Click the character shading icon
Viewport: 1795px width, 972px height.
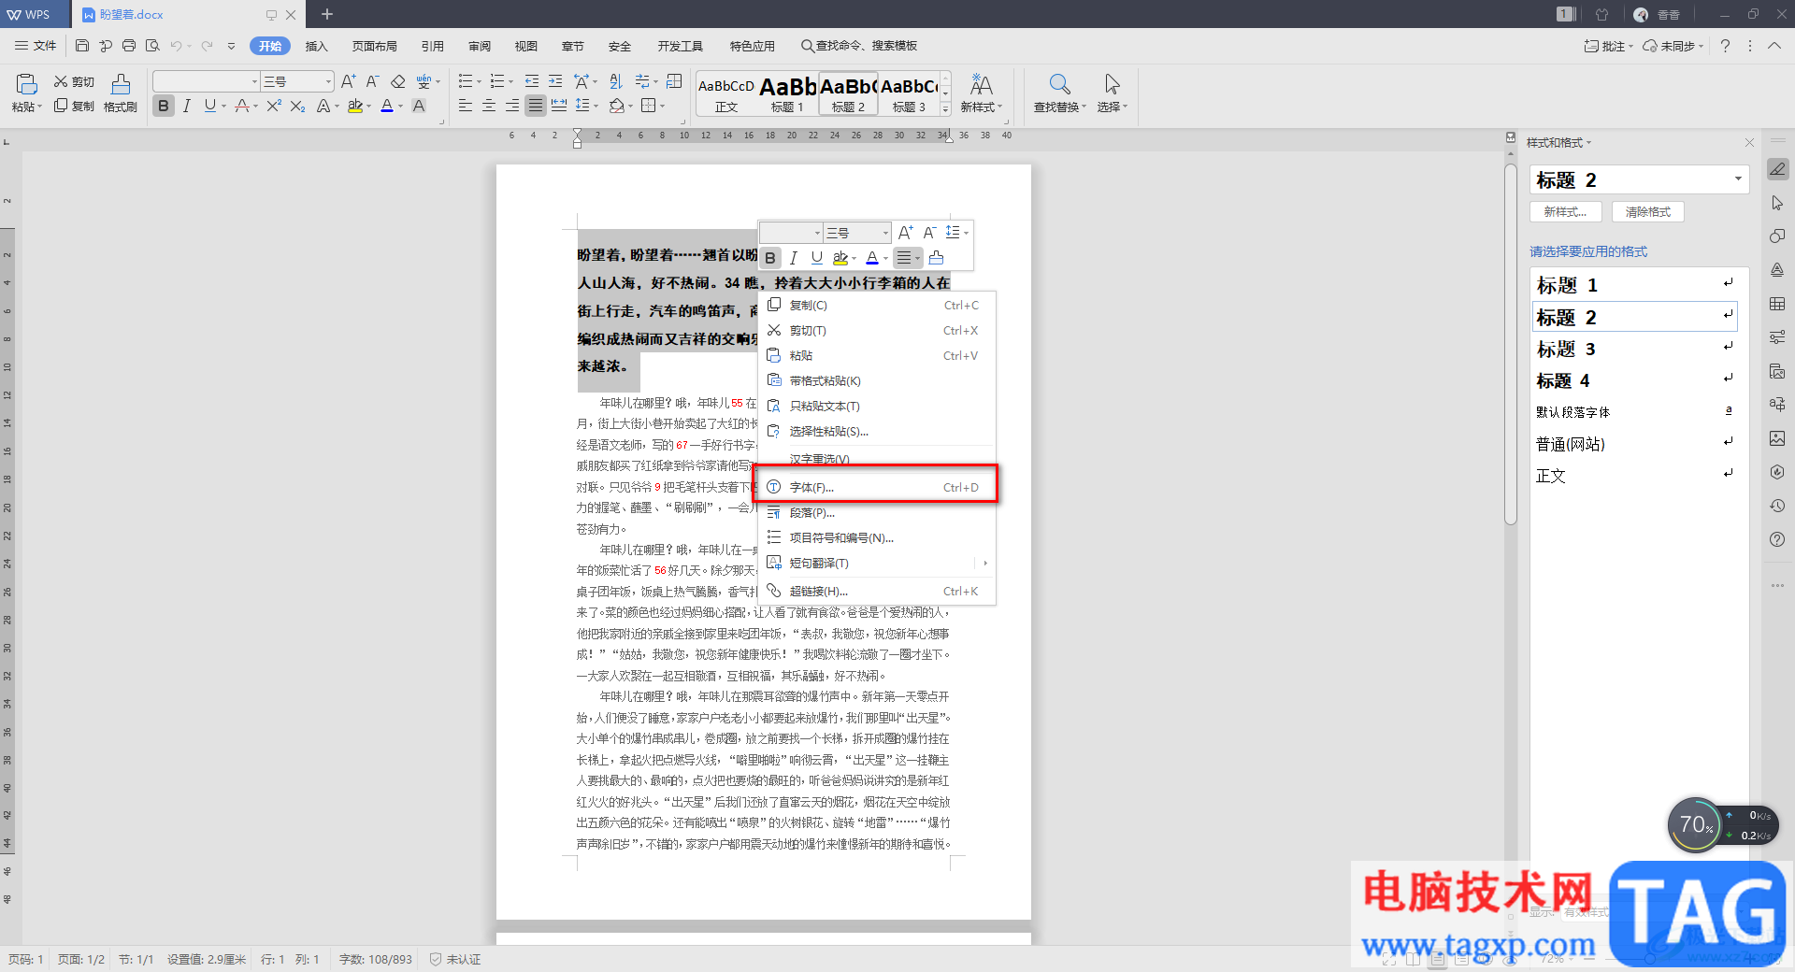(x=419, y=106)
